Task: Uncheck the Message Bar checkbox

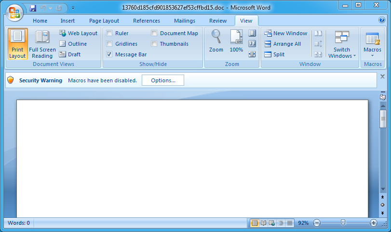Action: pyautogui.click(x=109, y=54)
